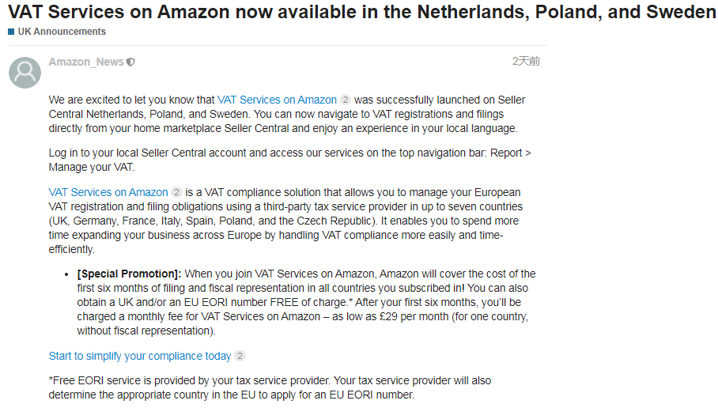Click the moderator shield icon beside Amazon_News

(x=131, y=62)
